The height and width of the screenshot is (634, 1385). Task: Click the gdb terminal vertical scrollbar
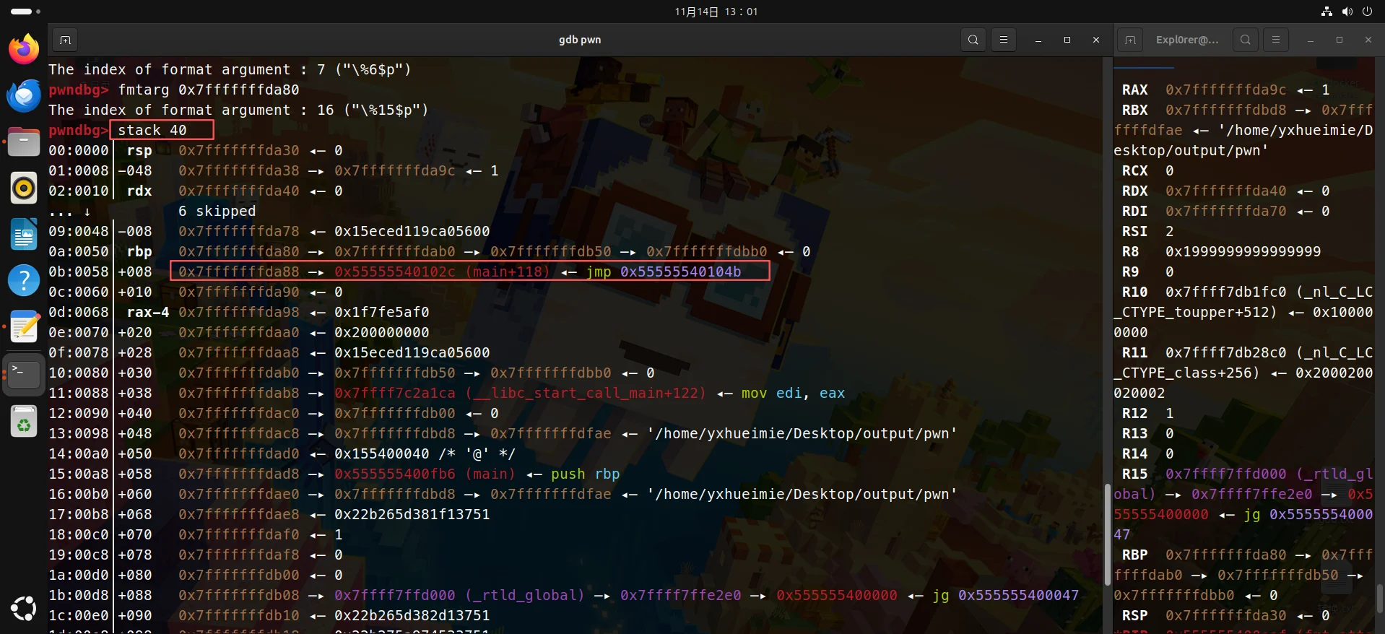pyautogui.click(x=1106, y=534)
